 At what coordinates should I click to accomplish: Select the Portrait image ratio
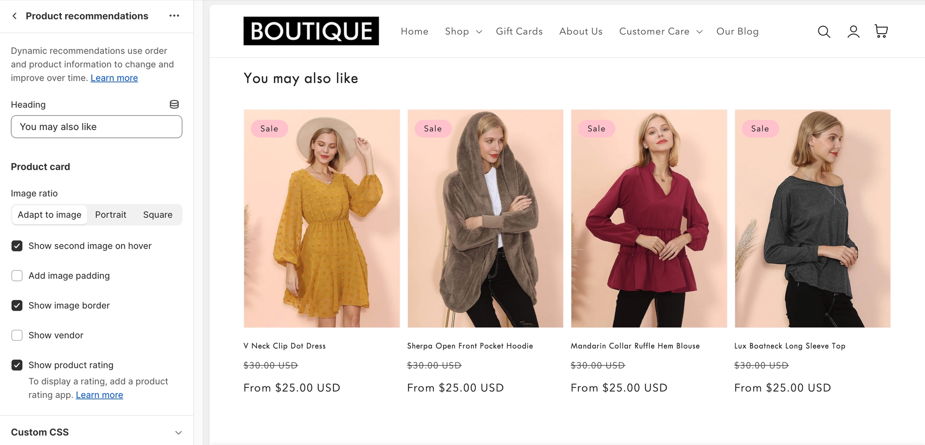tap(110, 215)
